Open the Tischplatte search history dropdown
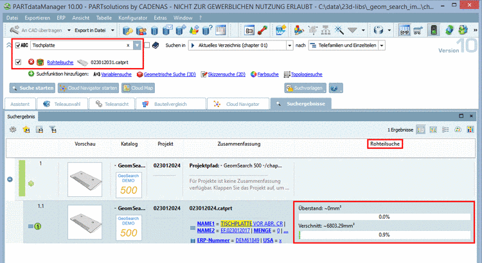This screenshot has height=263, width=482. click(x=137, y=46)
